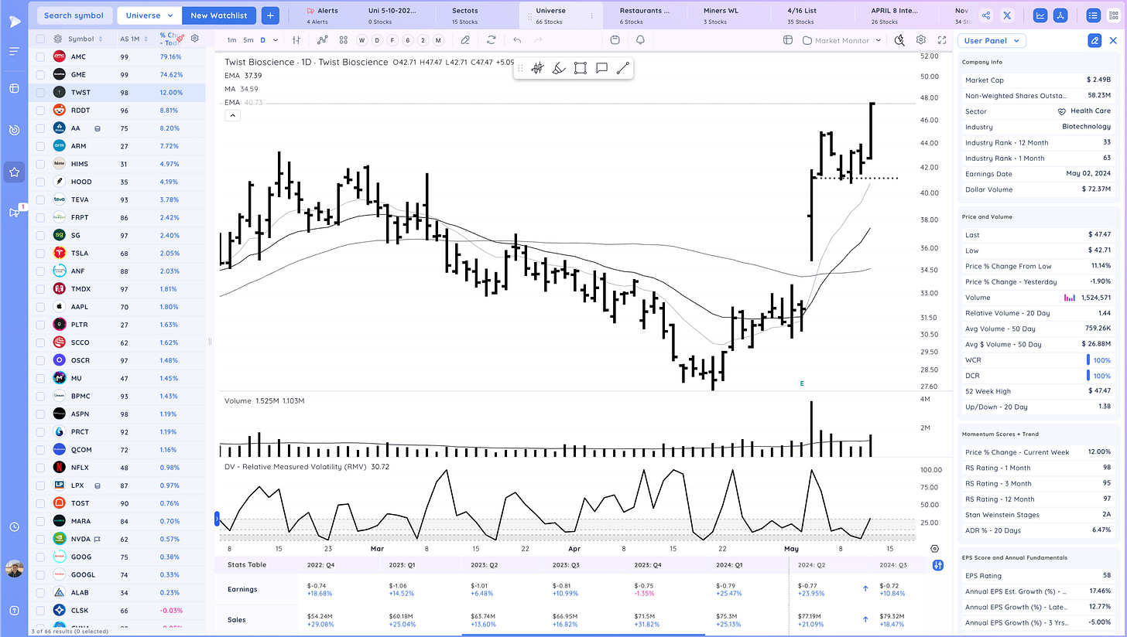Select the comment callout tool in floating toolbar

[x=601, y=69]
